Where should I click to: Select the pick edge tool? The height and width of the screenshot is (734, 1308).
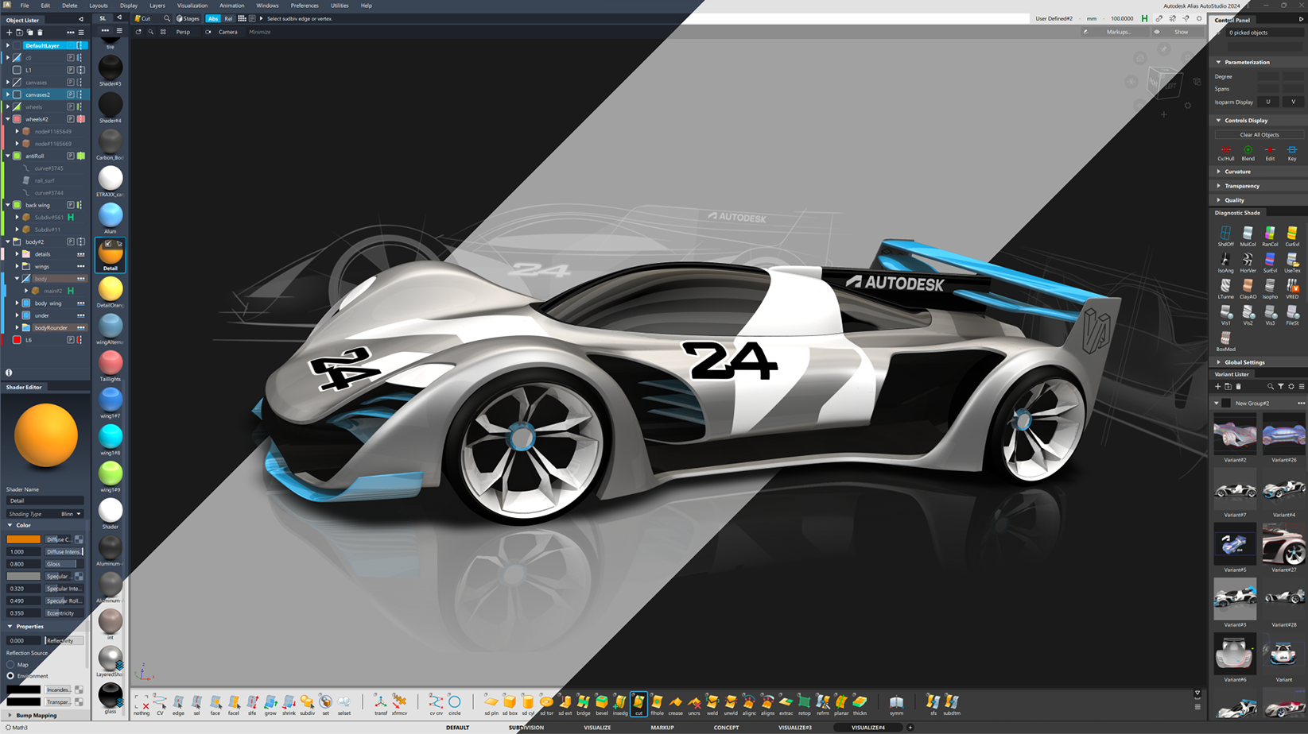coord(178,704)
